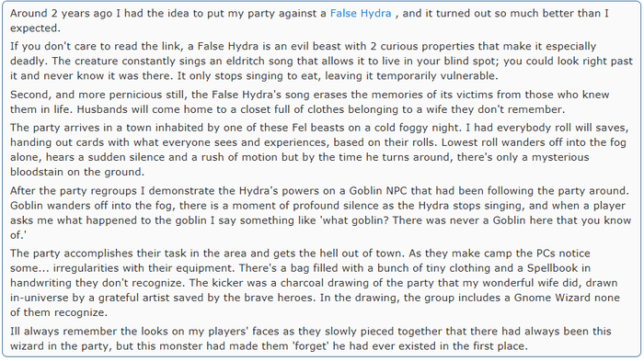Click the paragraph beginning 'After the party regroups'
This screenshot has height=361, width=644.
pos(320,212)
